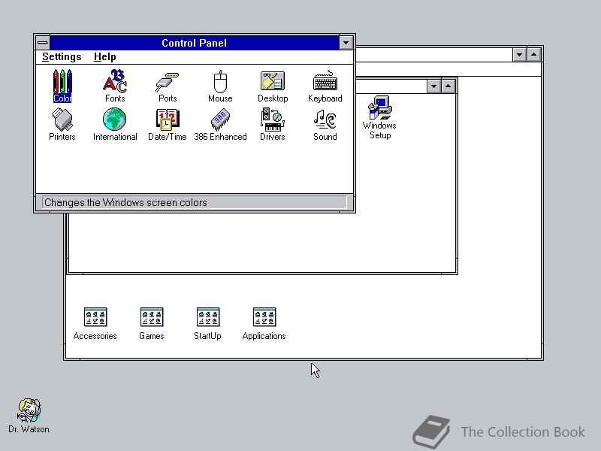Maximize the inner group window with Windows Setup
The image size is (601, 451).
point(448,86)
